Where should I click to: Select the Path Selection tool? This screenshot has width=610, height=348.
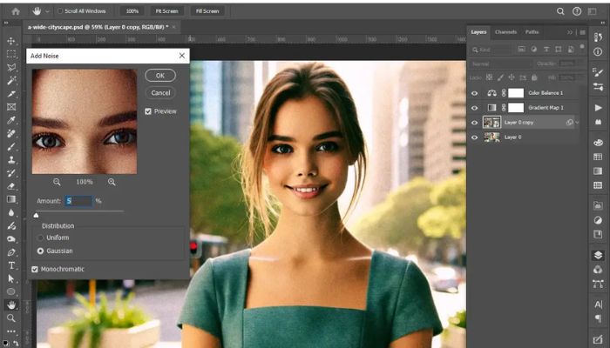coord(11,279)
